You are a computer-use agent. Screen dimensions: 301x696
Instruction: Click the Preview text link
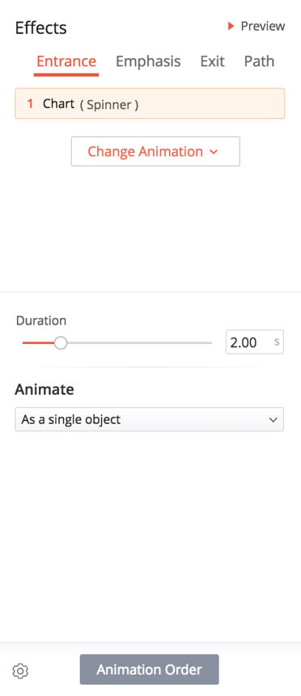[263, 26]
